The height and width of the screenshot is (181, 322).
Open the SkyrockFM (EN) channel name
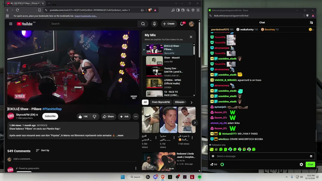pyautogui.click(x=26, y=115)
